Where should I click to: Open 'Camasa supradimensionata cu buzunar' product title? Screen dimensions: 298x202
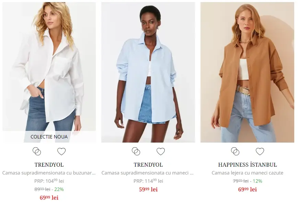[x=49, y=173]
